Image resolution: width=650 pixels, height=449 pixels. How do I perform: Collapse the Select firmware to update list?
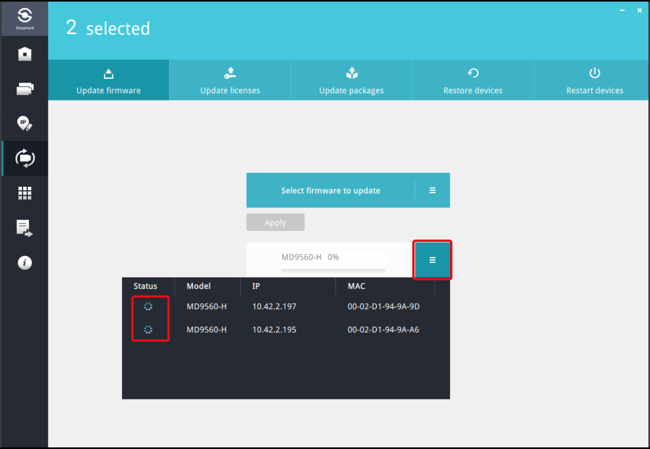[433, 190]
